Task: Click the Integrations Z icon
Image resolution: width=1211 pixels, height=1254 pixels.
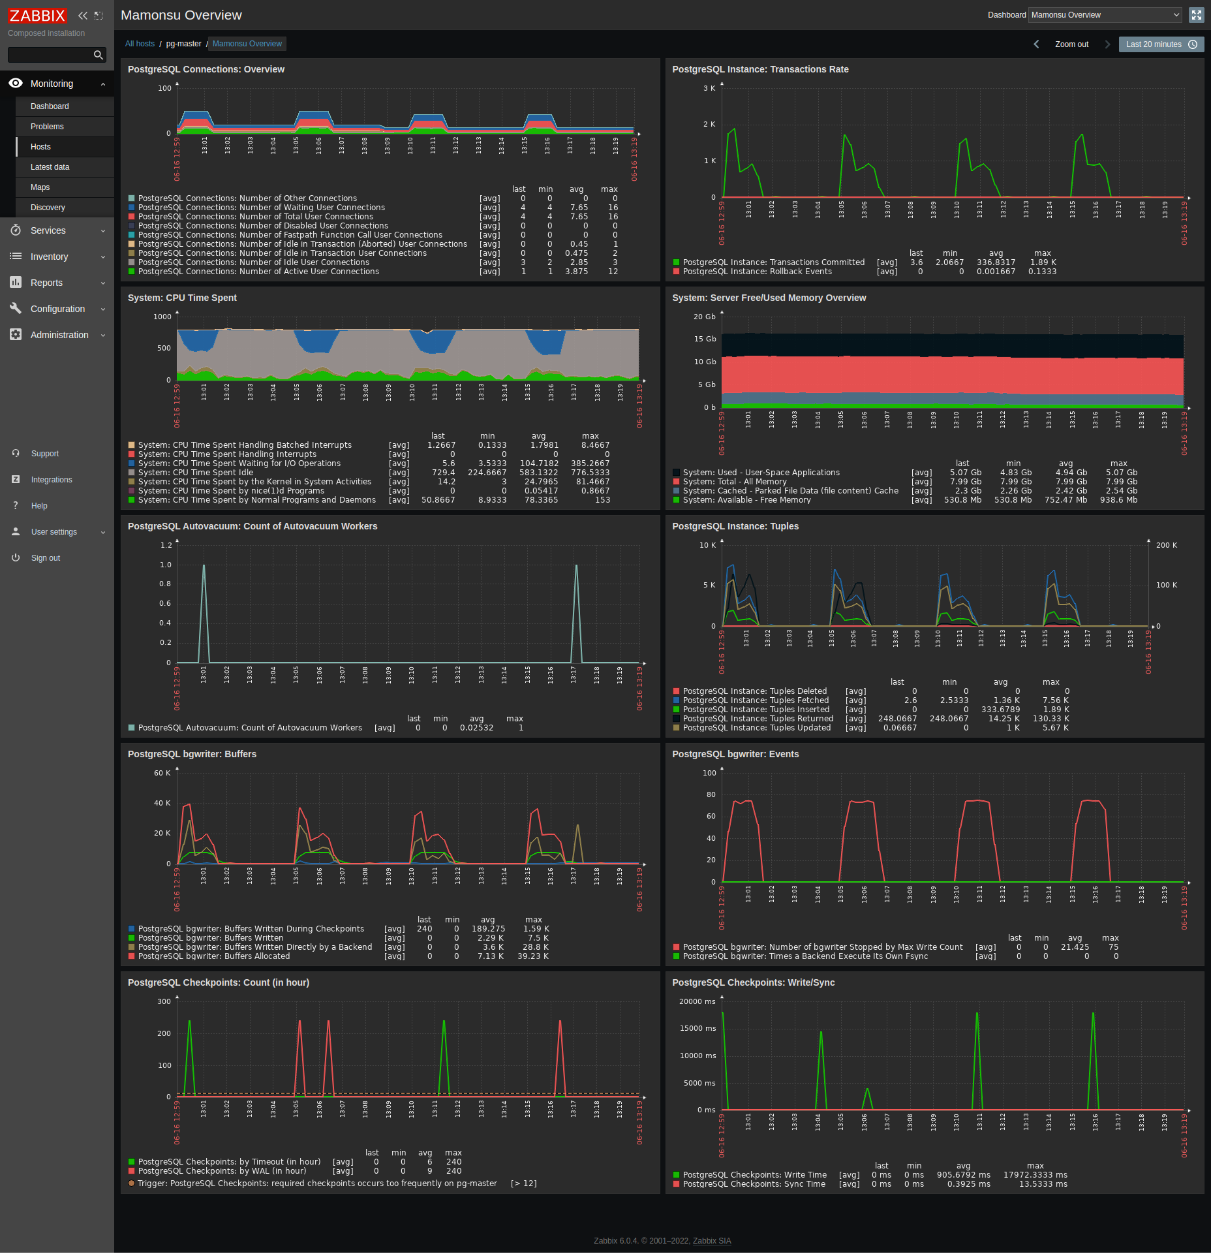Action: [x=16, y=479]
